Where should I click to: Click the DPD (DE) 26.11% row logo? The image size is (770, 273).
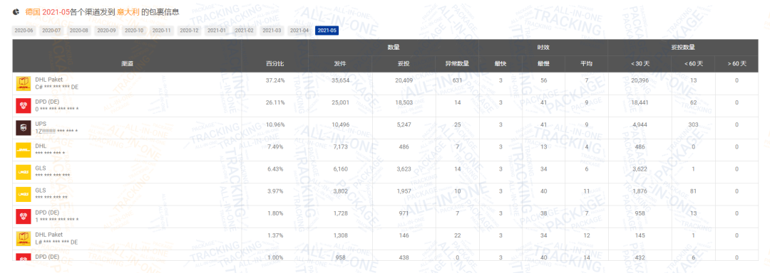(x=23, y=105)
